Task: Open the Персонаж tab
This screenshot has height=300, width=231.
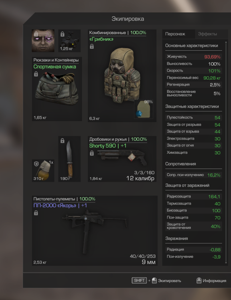Action: click(175, 34)
